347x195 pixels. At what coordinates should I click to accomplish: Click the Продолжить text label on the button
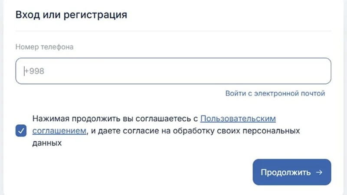(285, 172)
